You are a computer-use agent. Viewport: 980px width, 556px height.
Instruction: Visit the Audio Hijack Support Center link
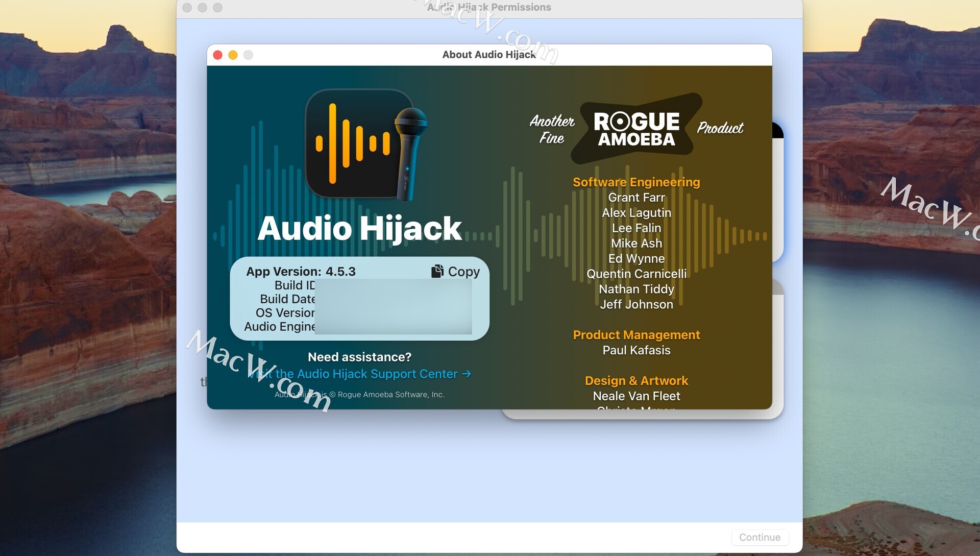(x=359, y=374)
